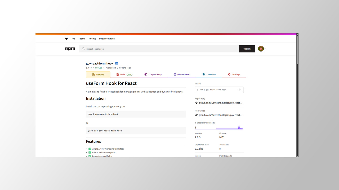Expand the avatar dropdown arrow
This screenshot has width=339, height=190.
[x=265, y=49]
